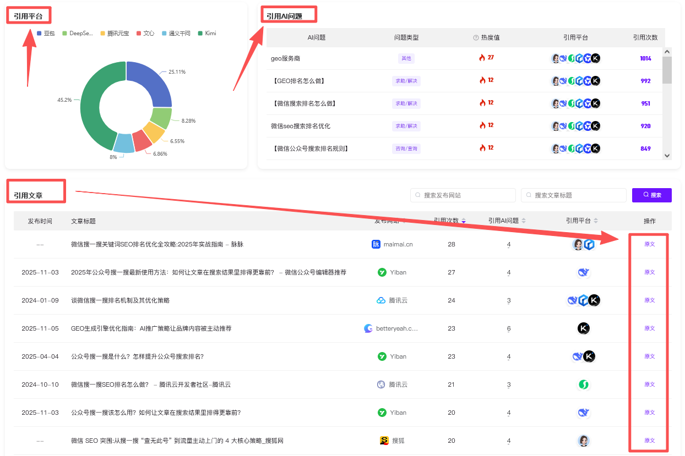Screen dimensions: 685x456
Task: Sort the table by 引用AI问题 column
Action: click(x=524, y=221)
